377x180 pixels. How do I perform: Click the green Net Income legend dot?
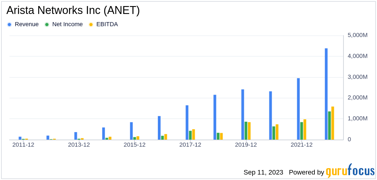(x=47, y=25)
